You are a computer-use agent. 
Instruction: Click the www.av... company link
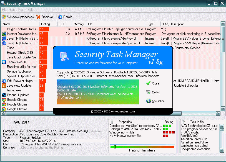97,131
